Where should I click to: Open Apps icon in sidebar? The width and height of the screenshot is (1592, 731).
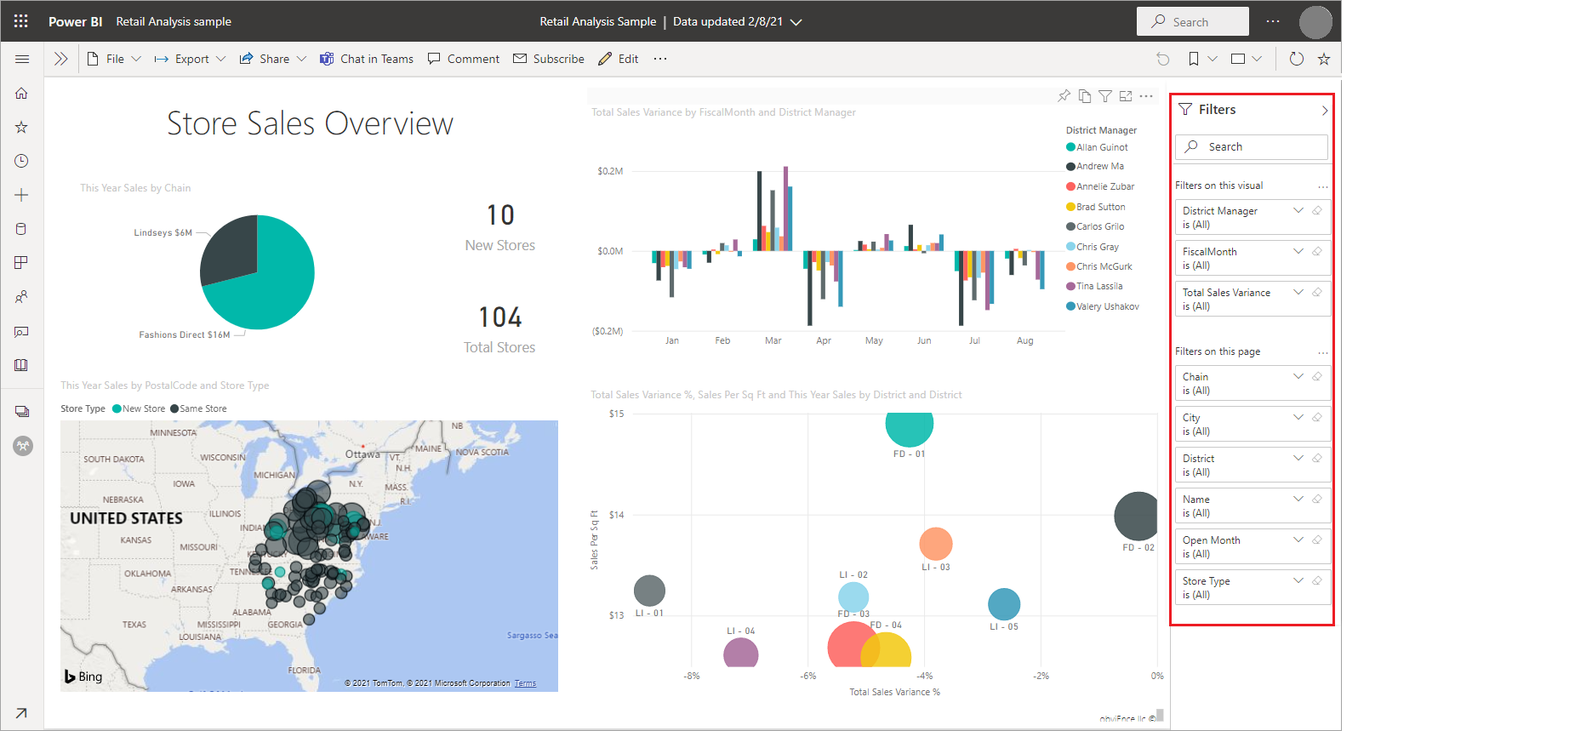21,263
